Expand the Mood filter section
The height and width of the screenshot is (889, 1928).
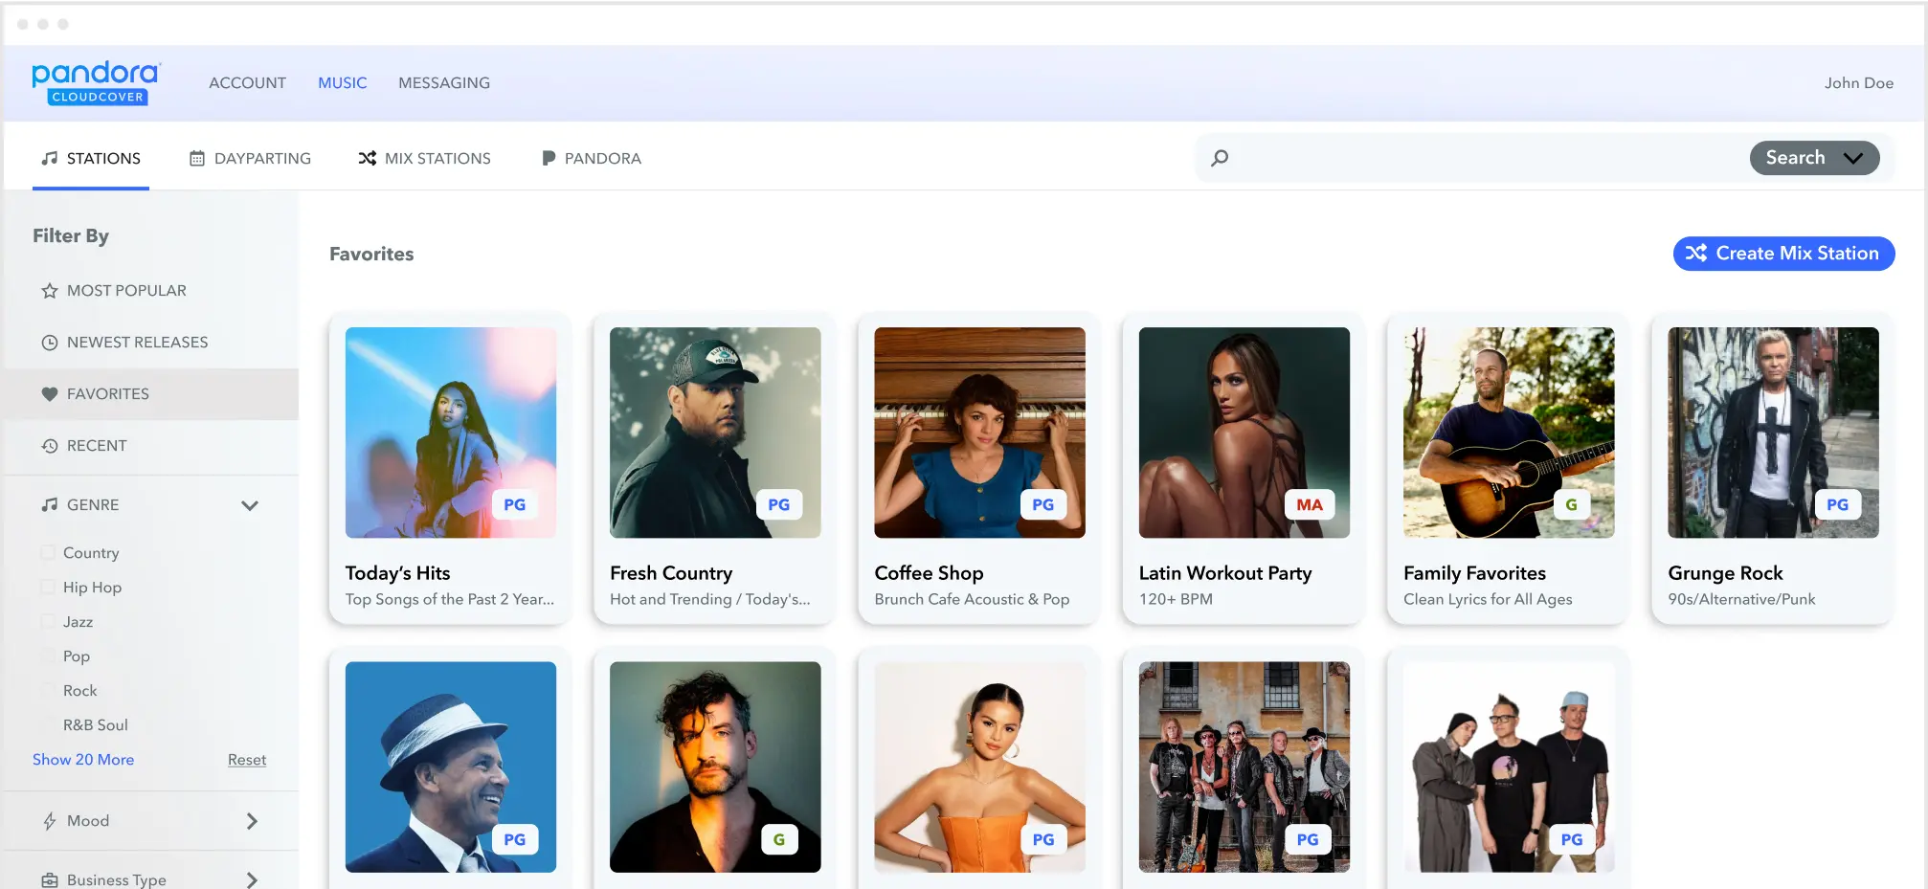point(253,820)
